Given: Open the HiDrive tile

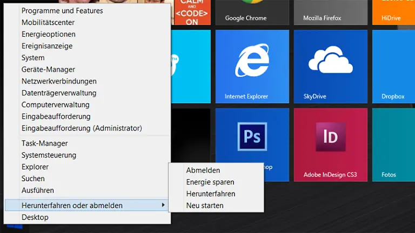Looking at the screenshot, I should [x=393, y=12].
